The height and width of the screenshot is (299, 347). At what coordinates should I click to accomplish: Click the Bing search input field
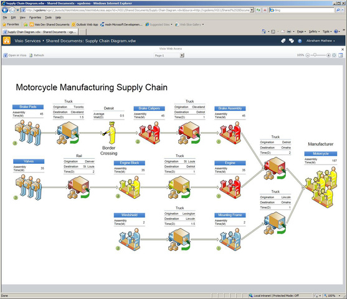[304, 10]
